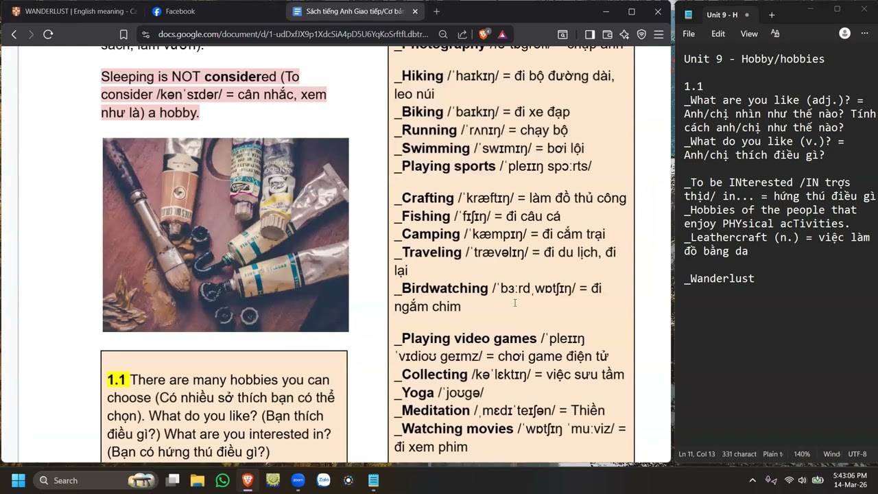Close the Sách tiếng Anh Giao tiếp tab
This screenshot has width=878, height=494.
pos(415,12)
